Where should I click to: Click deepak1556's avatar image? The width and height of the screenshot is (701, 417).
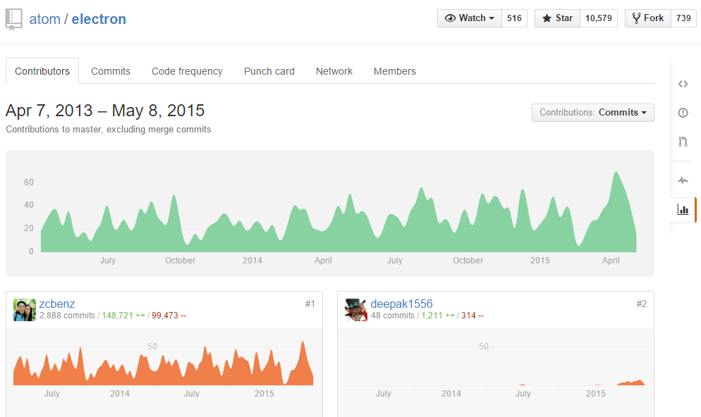tap(356, 310)
